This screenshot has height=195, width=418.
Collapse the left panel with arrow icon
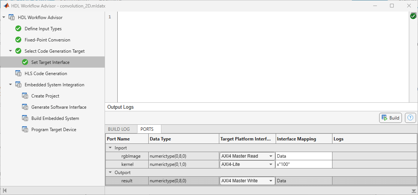4,190
